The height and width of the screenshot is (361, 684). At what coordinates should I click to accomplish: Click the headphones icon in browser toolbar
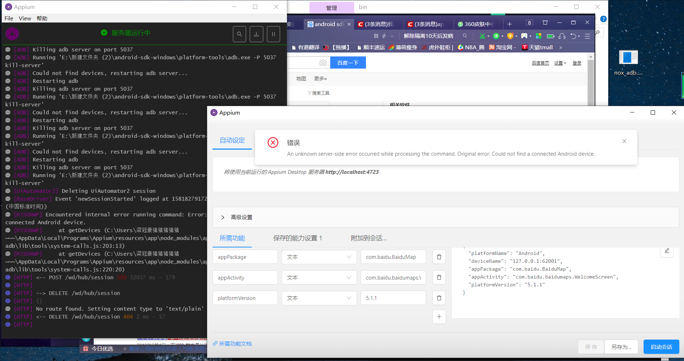click(x=562, y=36)
